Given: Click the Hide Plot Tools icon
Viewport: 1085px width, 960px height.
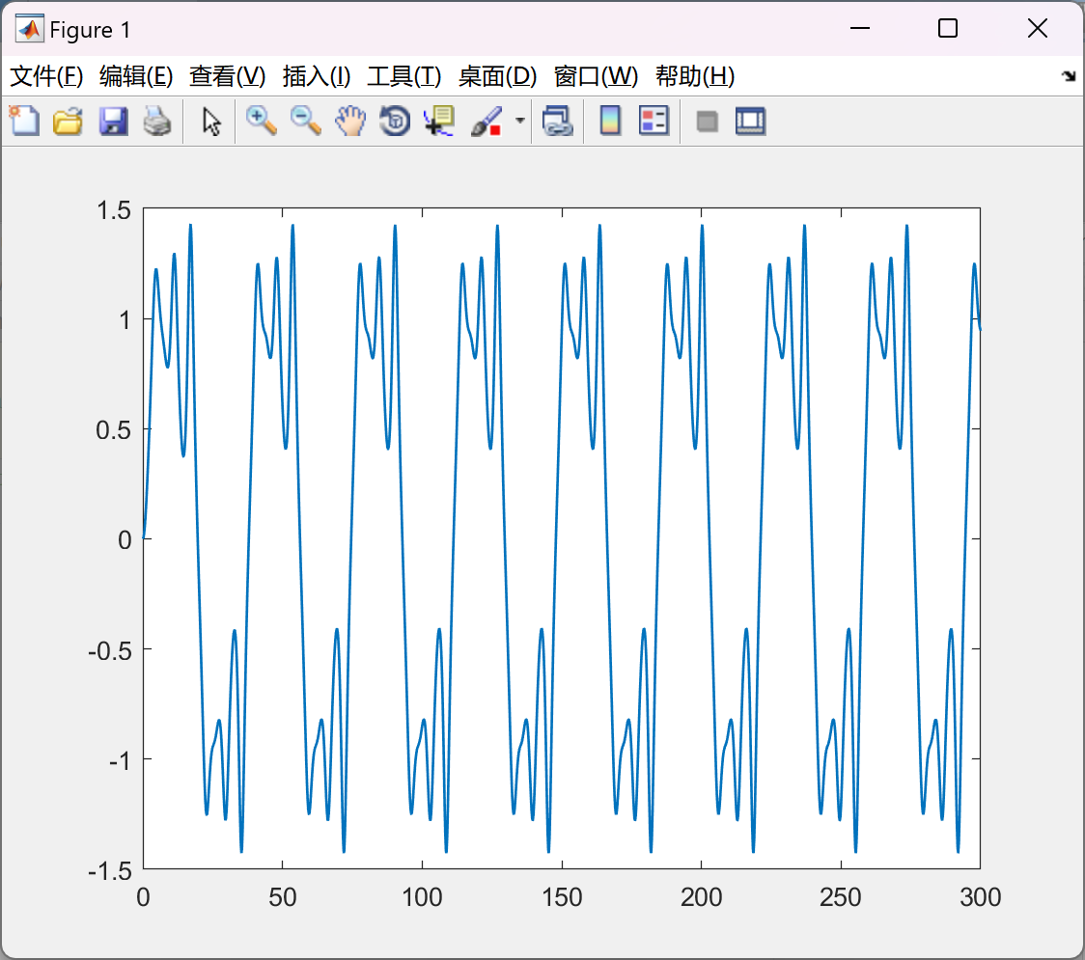Looking at the screenshot, I should click(707, 121).
